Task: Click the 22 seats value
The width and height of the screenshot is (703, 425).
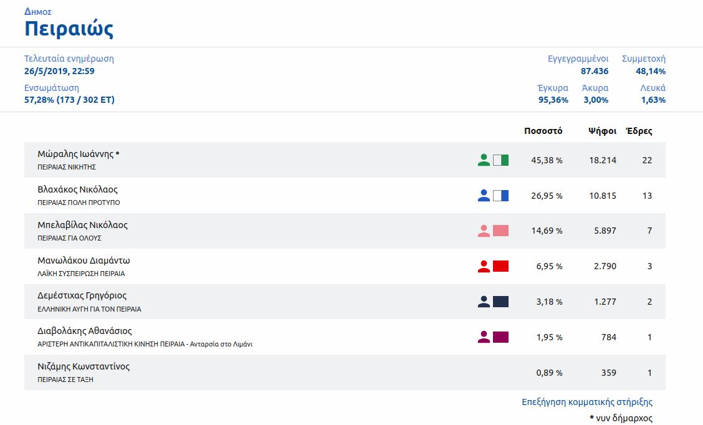Action: coord(647,161)
